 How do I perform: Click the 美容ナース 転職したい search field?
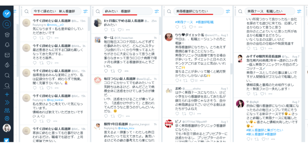pyautogui.click(x=269, y=11)
